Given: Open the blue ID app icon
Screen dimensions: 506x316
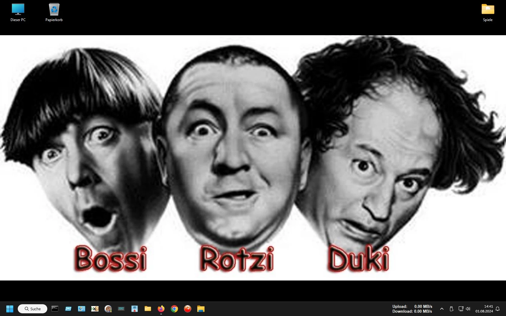Looking at the screenshot, I should click(x=135, y=309).
